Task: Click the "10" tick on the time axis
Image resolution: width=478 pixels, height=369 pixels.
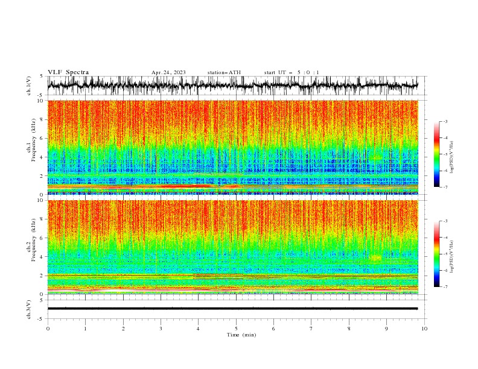Action: [x=424, y=329]
